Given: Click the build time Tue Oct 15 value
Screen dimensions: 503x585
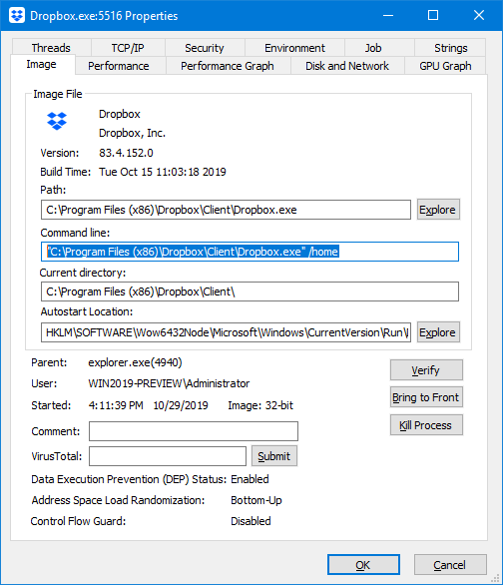Looking at the screenshot, I should [x=163, y=172].
